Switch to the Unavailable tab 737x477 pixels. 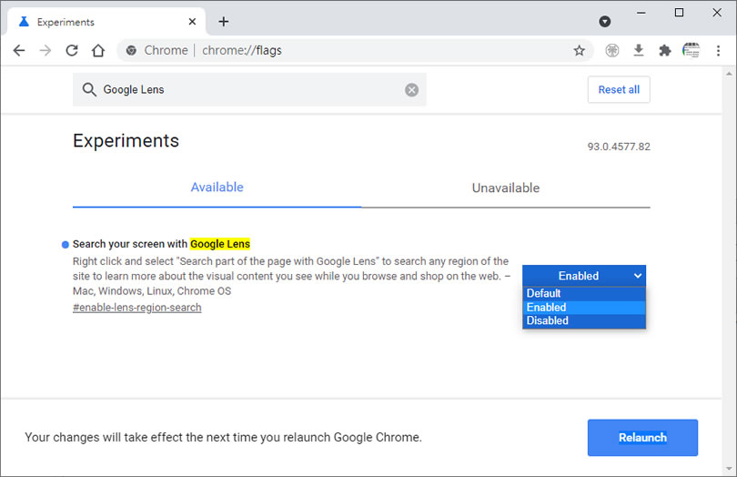click(506, 188)
